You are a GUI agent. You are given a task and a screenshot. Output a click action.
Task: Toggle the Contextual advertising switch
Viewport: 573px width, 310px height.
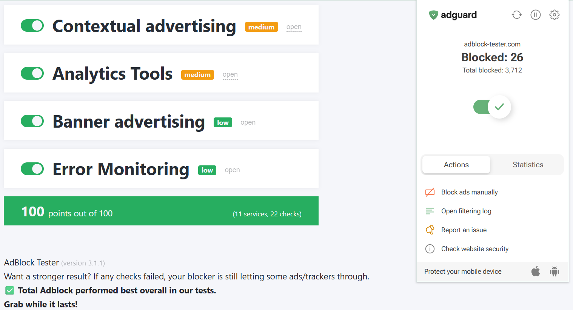tap(32, 25)
